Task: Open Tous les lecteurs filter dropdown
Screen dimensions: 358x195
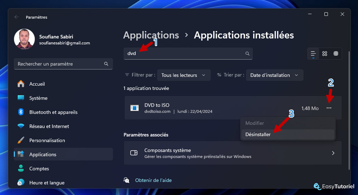Action: (184, 75)
